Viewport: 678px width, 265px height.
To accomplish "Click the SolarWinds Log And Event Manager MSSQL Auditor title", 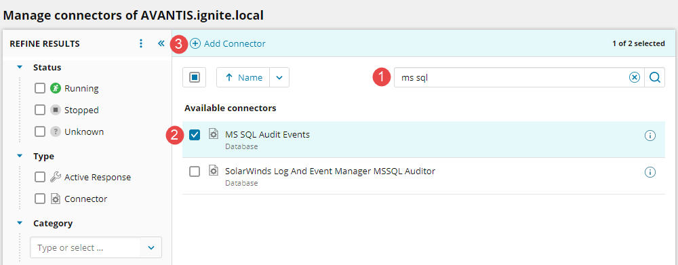I will pyautogui.click(x=330, y=171).
